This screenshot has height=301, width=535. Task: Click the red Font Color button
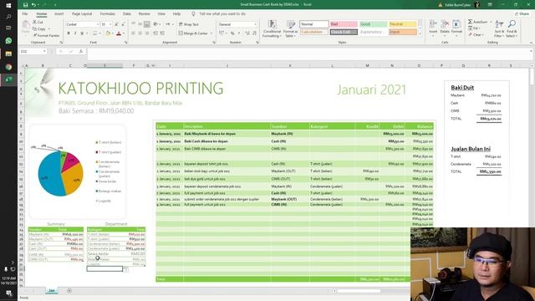[x=119, y=33]
